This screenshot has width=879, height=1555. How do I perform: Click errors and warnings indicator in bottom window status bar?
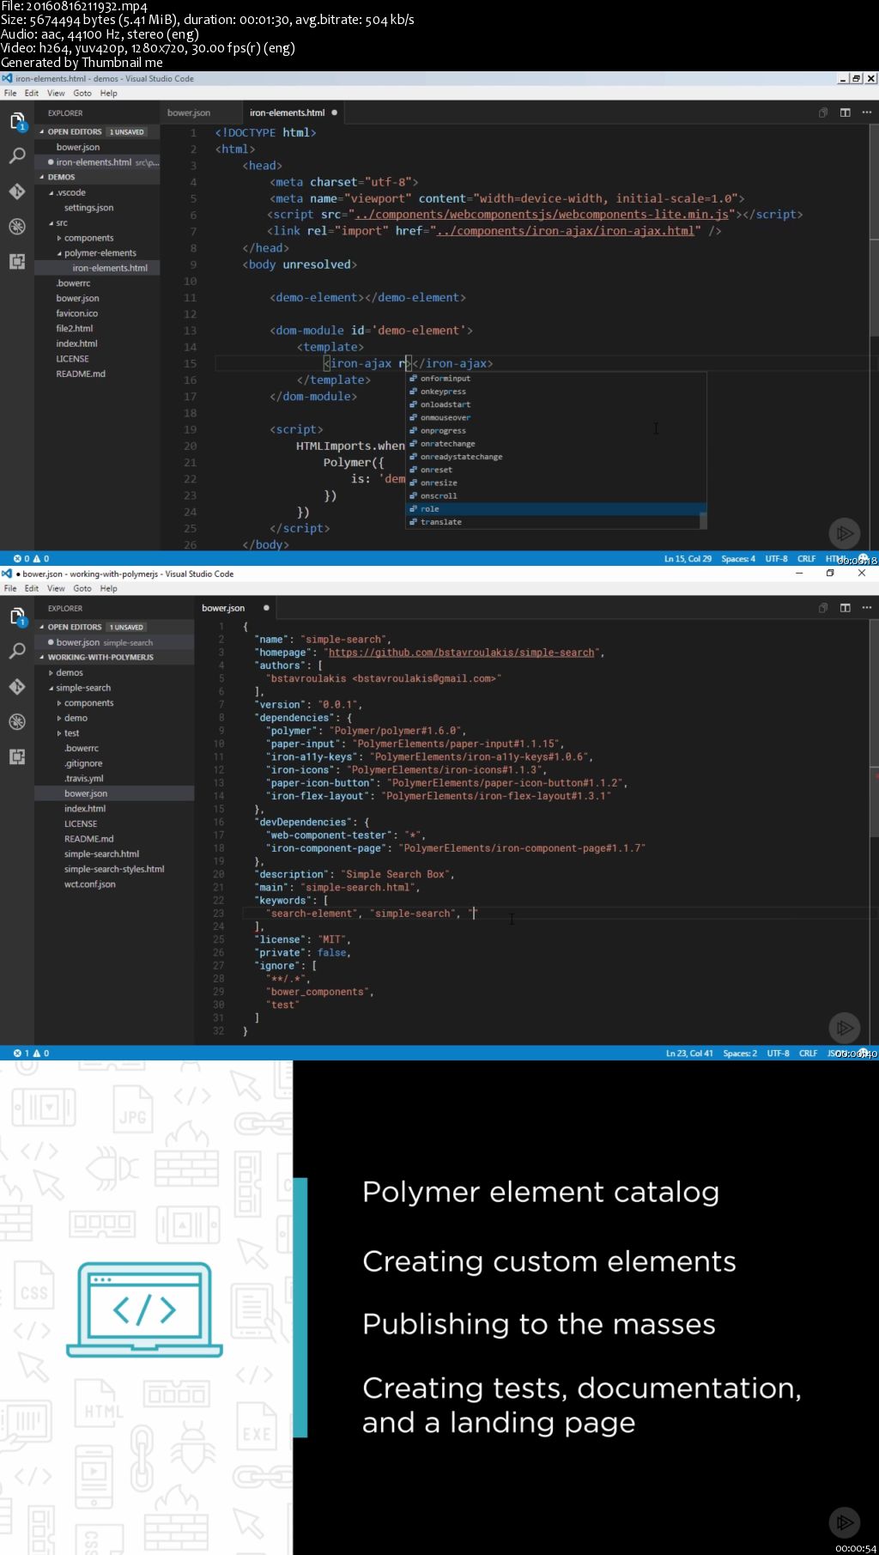(x=31, y=1053)
